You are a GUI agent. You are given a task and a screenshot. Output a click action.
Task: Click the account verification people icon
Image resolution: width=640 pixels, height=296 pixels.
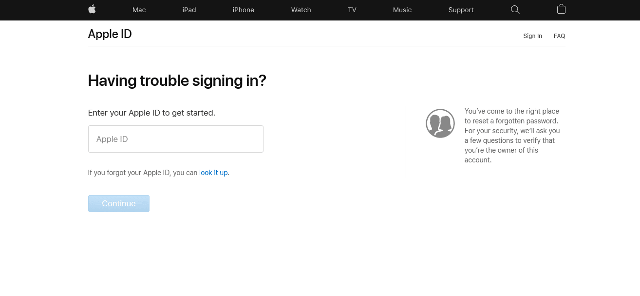[x=440, y=123]
